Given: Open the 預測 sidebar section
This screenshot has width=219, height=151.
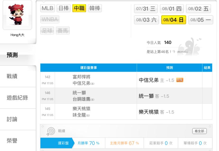Looking at the screenshot, I should point(18,55).
